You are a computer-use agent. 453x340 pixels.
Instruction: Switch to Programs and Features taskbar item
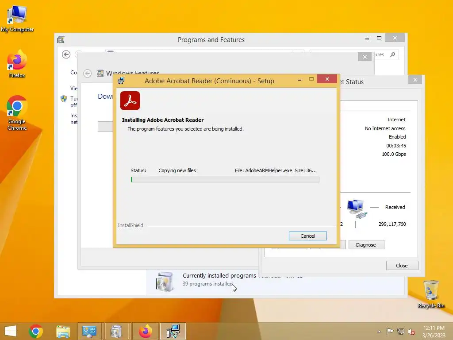[x=116, y=331]
